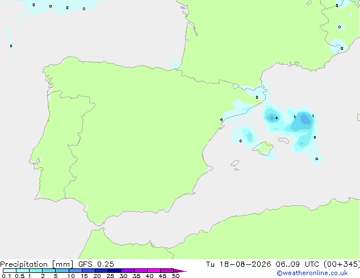This screenshot has width=360, height=278.
Task: Click the "(00+345)" forecast offset text
Action: (342, 264)
